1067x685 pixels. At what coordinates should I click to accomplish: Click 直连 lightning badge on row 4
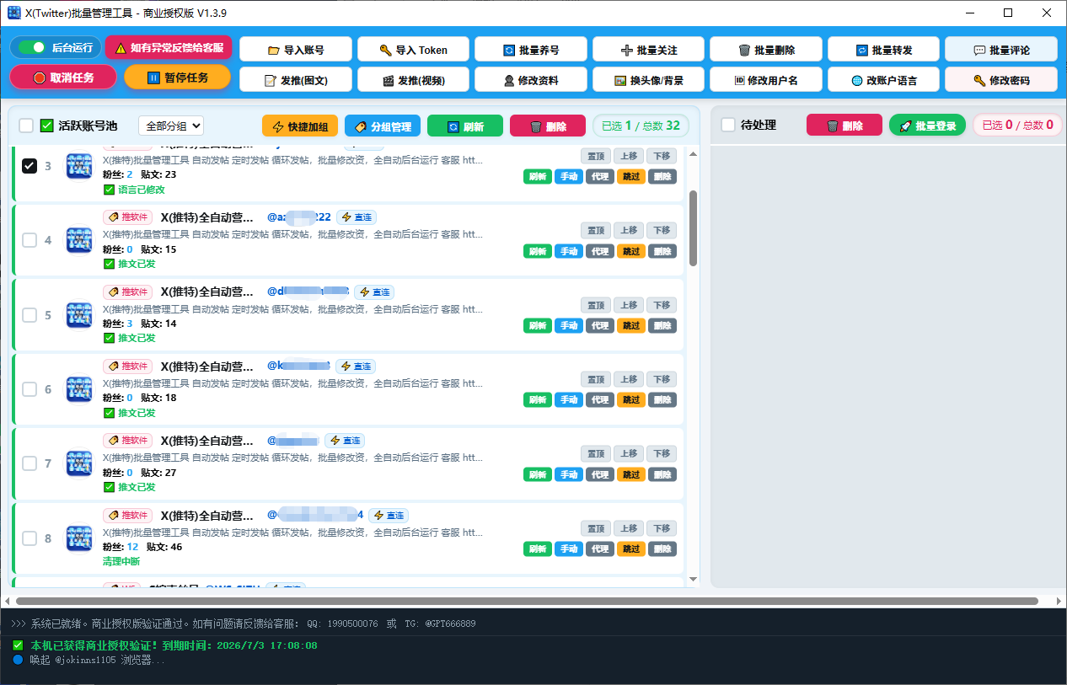tap(356, 217)
